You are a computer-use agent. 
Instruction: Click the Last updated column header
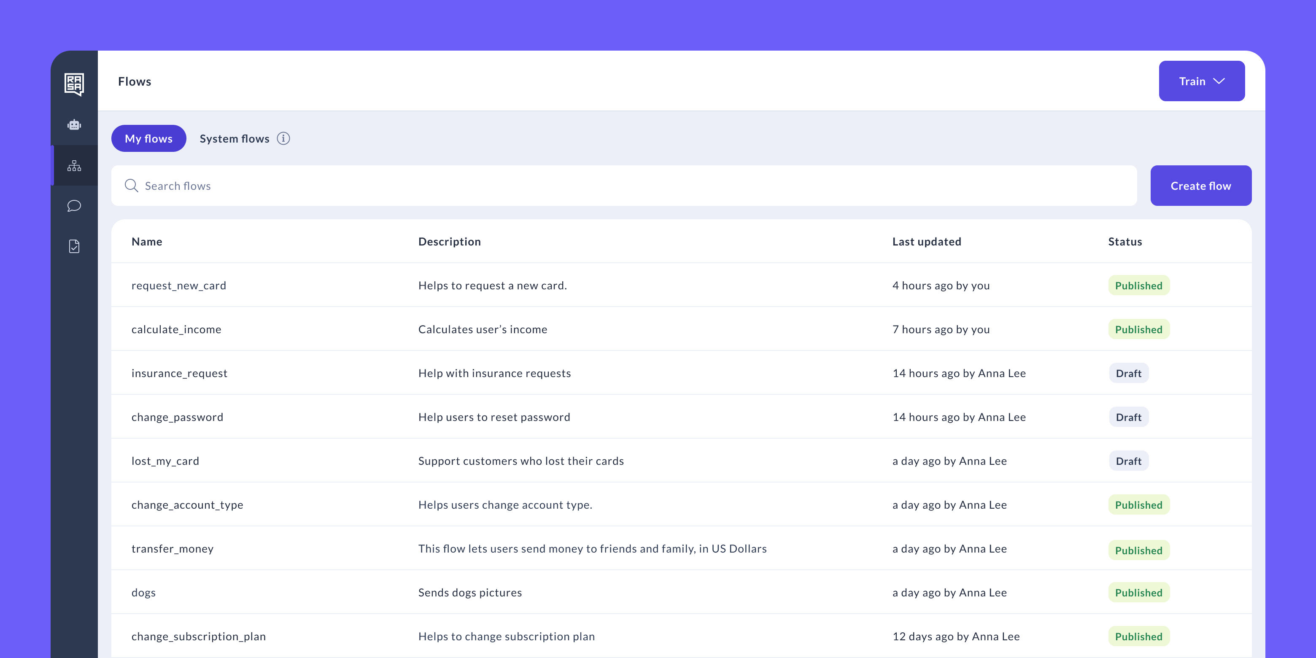tap(926, 242)
